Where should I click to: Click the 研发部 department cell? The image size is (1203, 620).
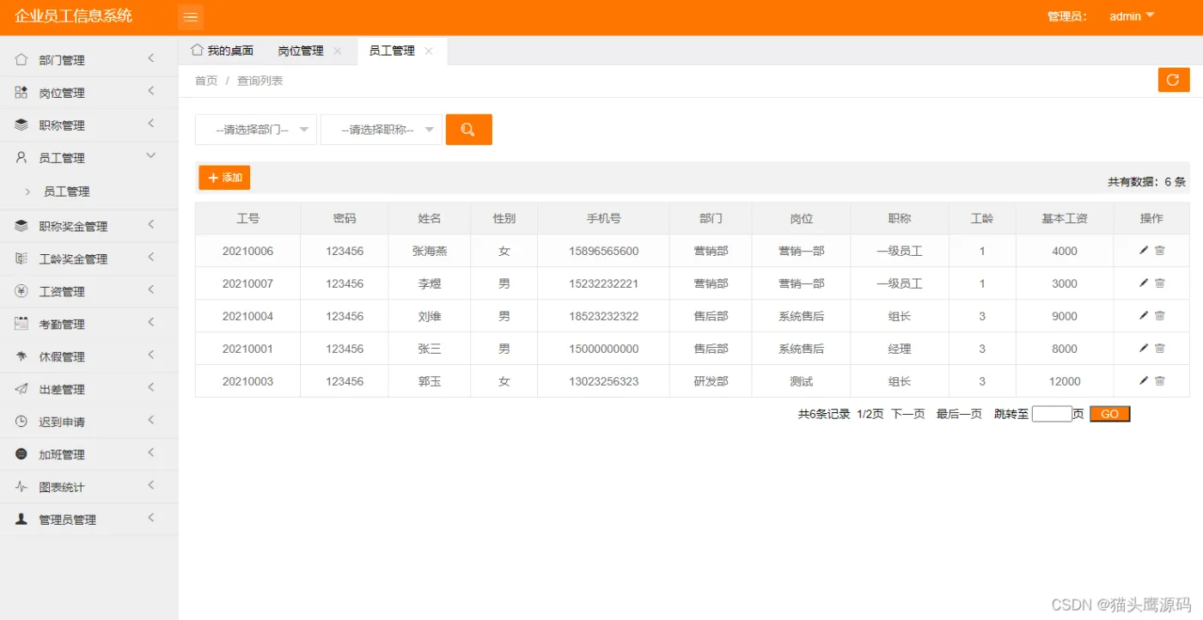pos(711,381)
